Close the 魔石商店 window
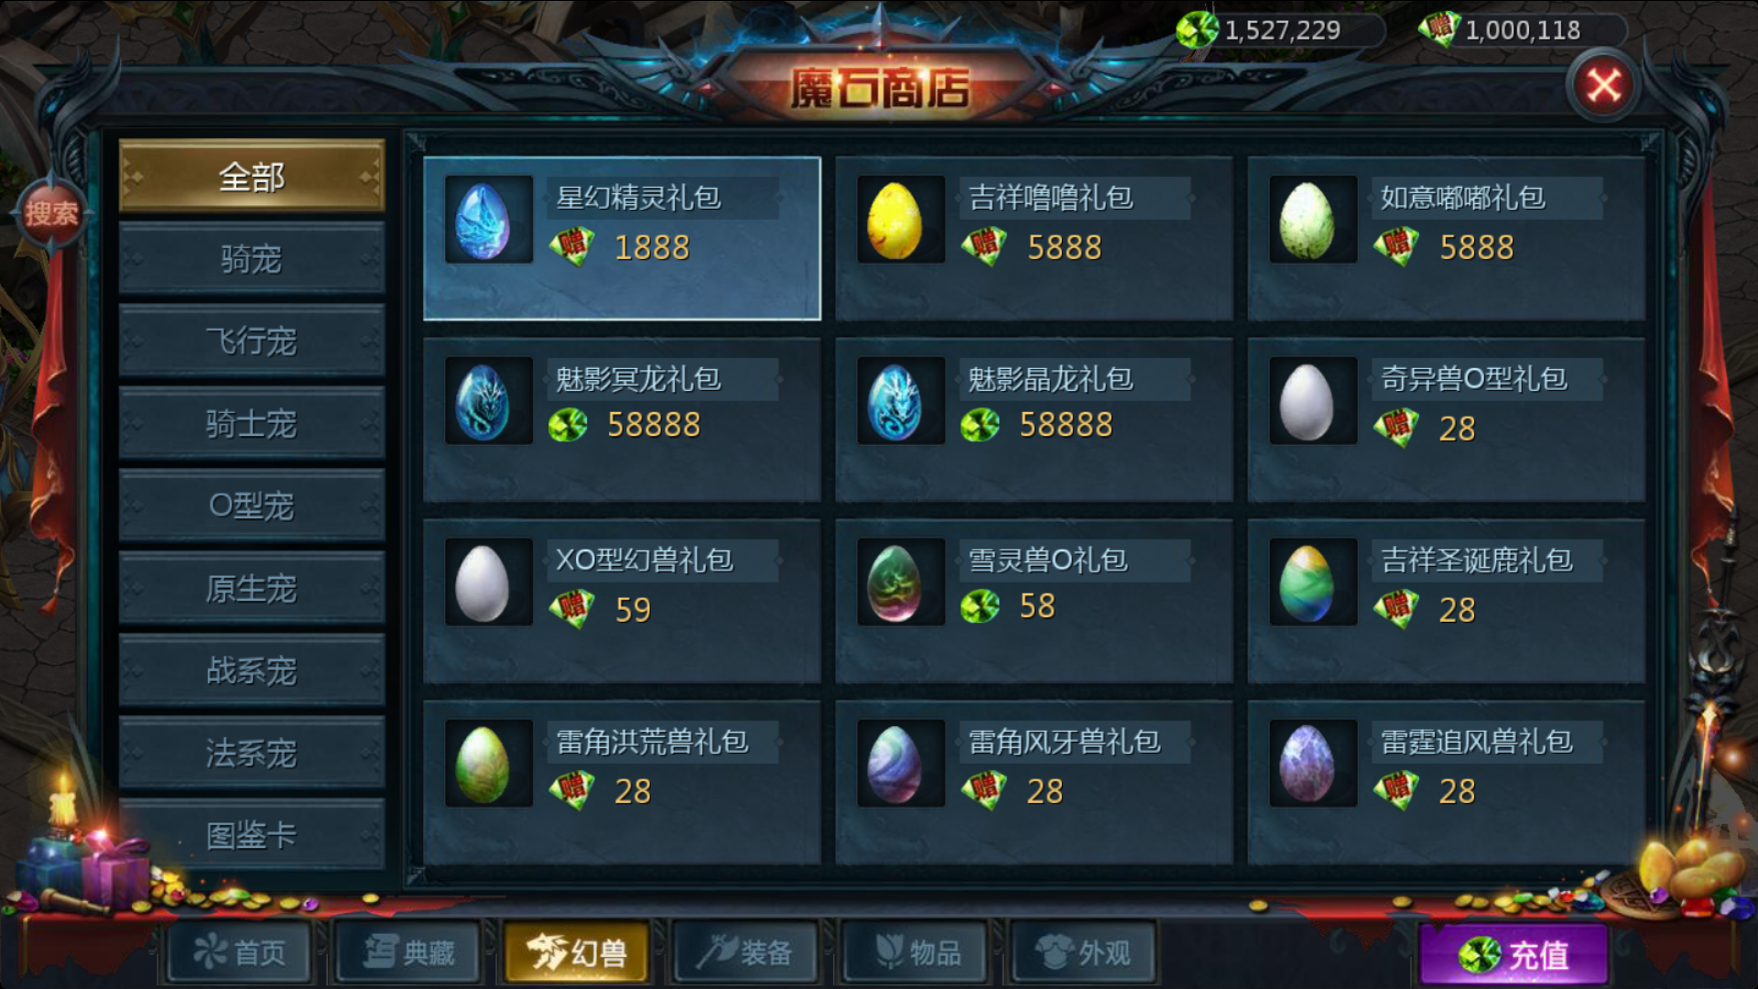The height and width of the screenshot is (989, 1758). tap(1603, 86)
